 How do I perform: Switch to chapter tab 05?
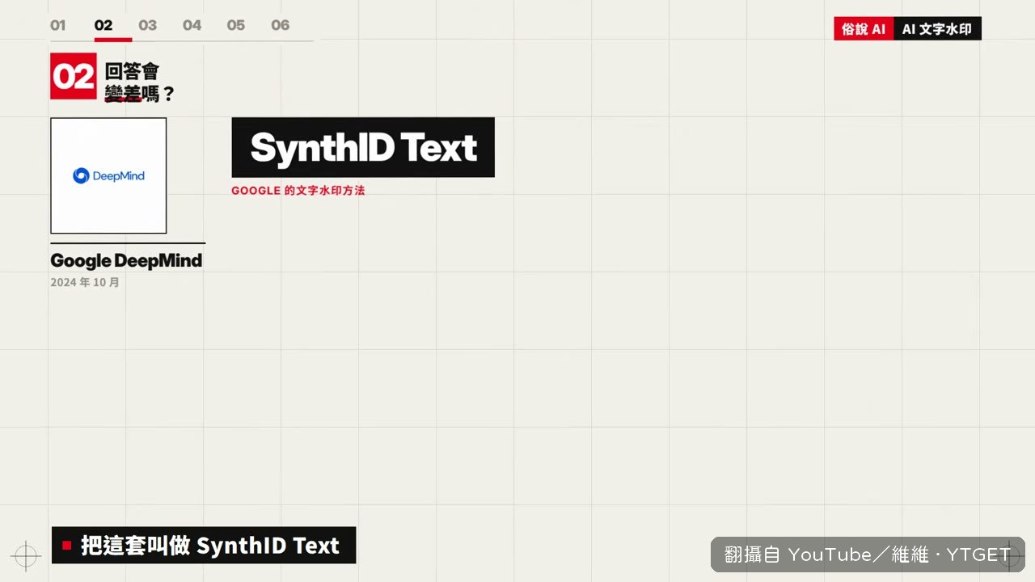click(x=236, y=25)
